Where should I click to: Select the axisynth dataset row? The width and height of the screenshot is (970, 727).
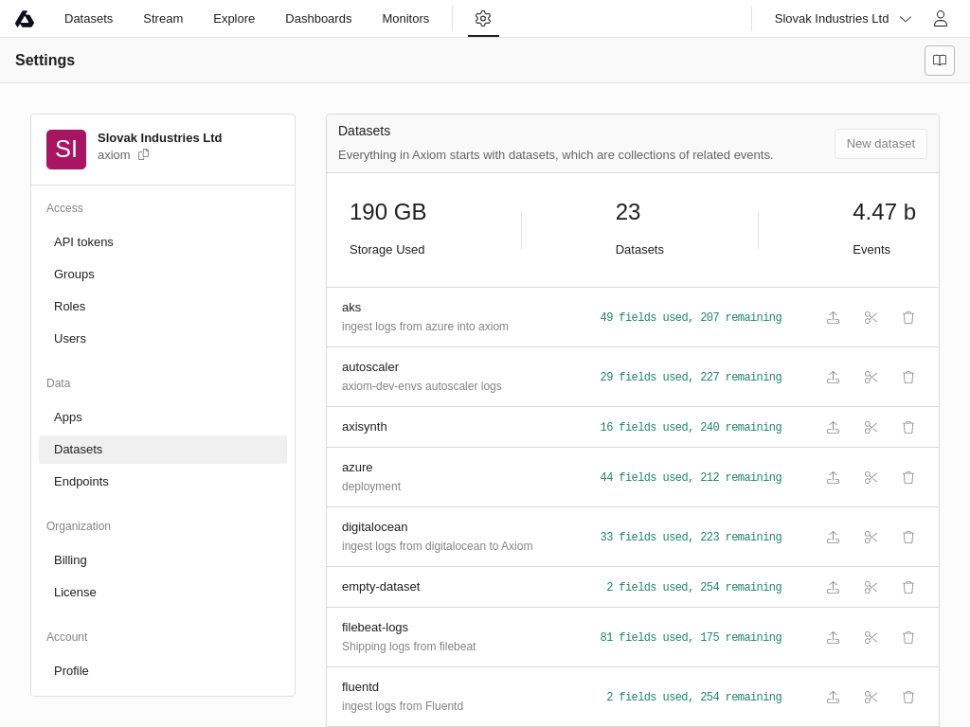[365, 427]
